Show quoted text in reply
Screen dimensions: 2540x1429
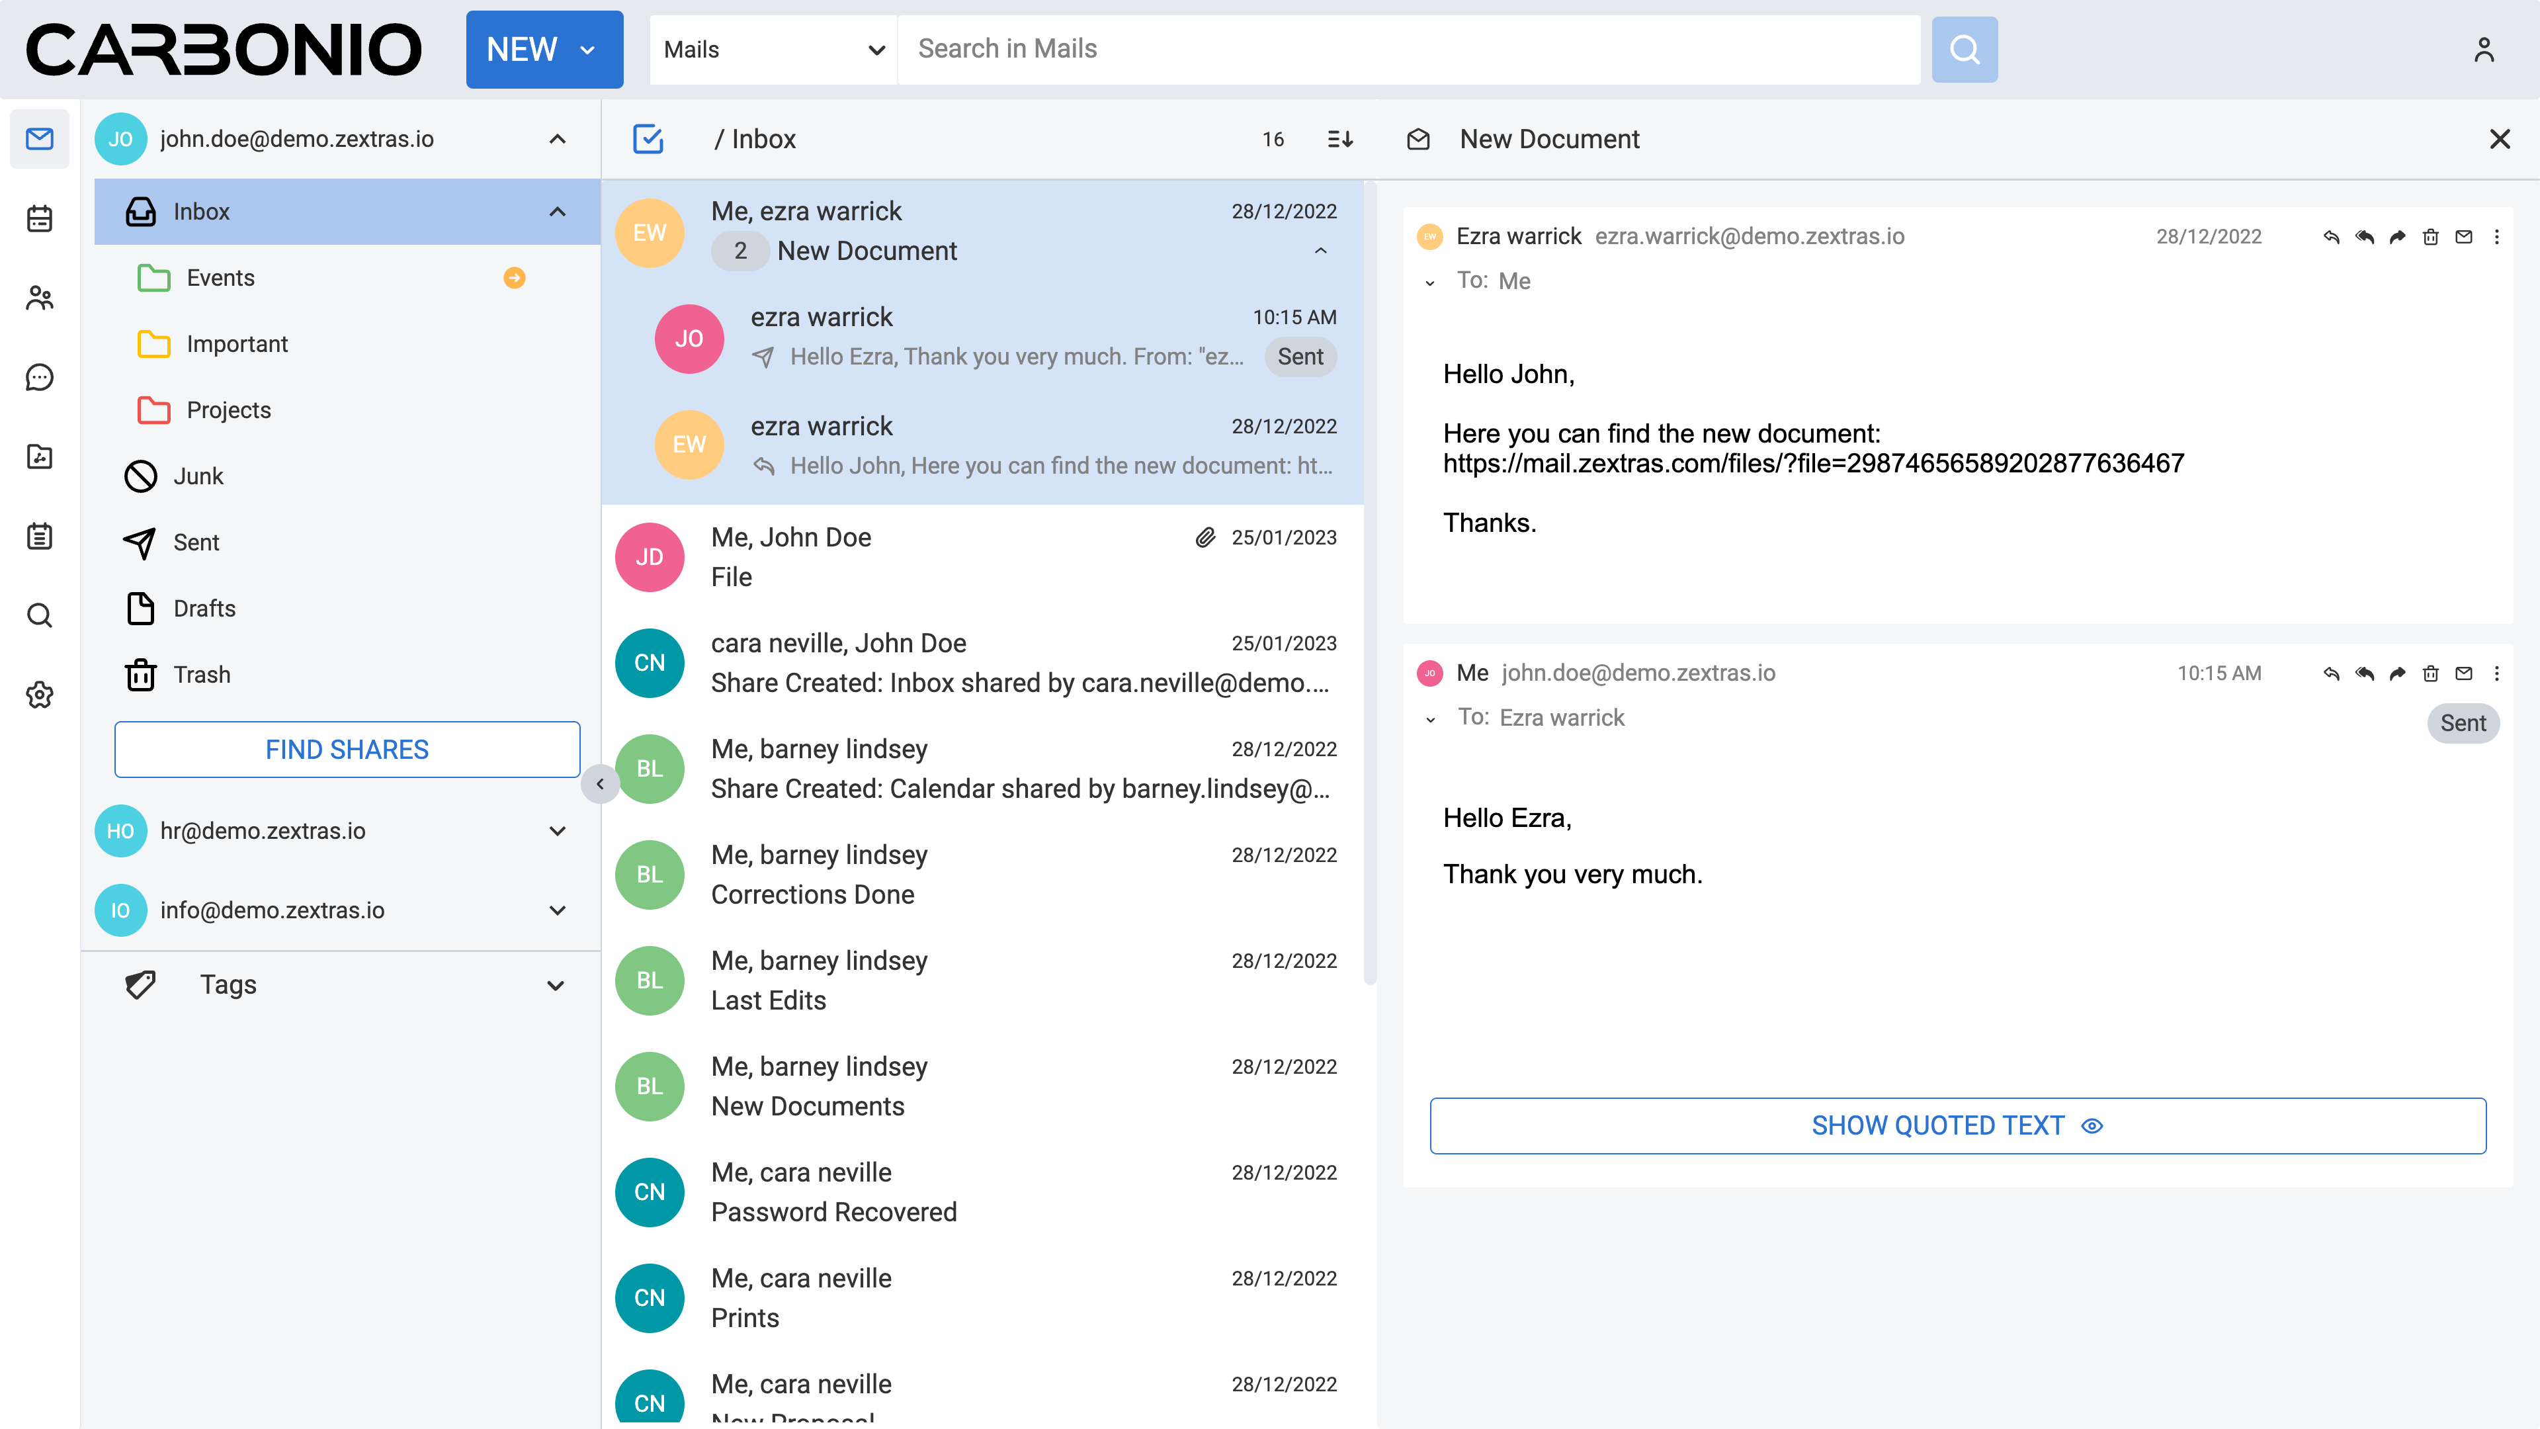[x=1957, y=1125]
